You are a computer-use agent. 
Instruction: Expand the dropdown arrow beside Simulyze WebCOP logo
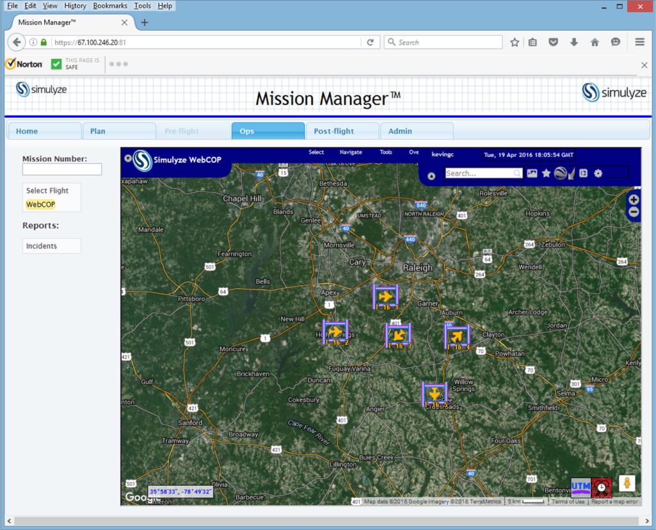point(128,158)
